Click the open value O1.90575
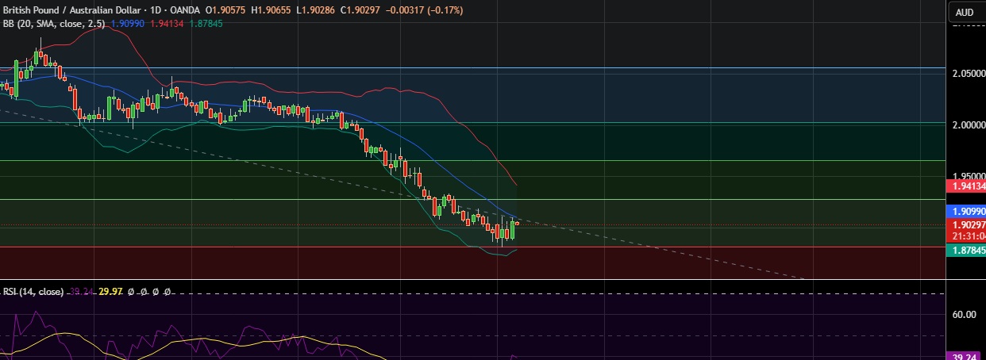Image resolution: width=986 pixels, height=360 pixels. pos(226,10)
